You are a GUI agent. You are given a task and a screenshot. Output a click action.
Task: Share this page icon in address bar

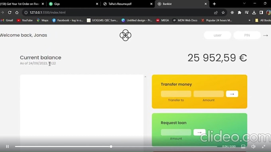tap(216, 12)
